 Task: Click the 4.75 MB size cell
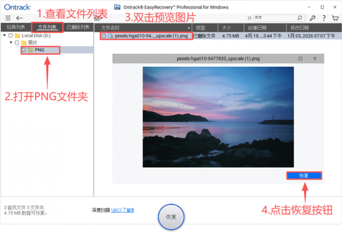230,36
